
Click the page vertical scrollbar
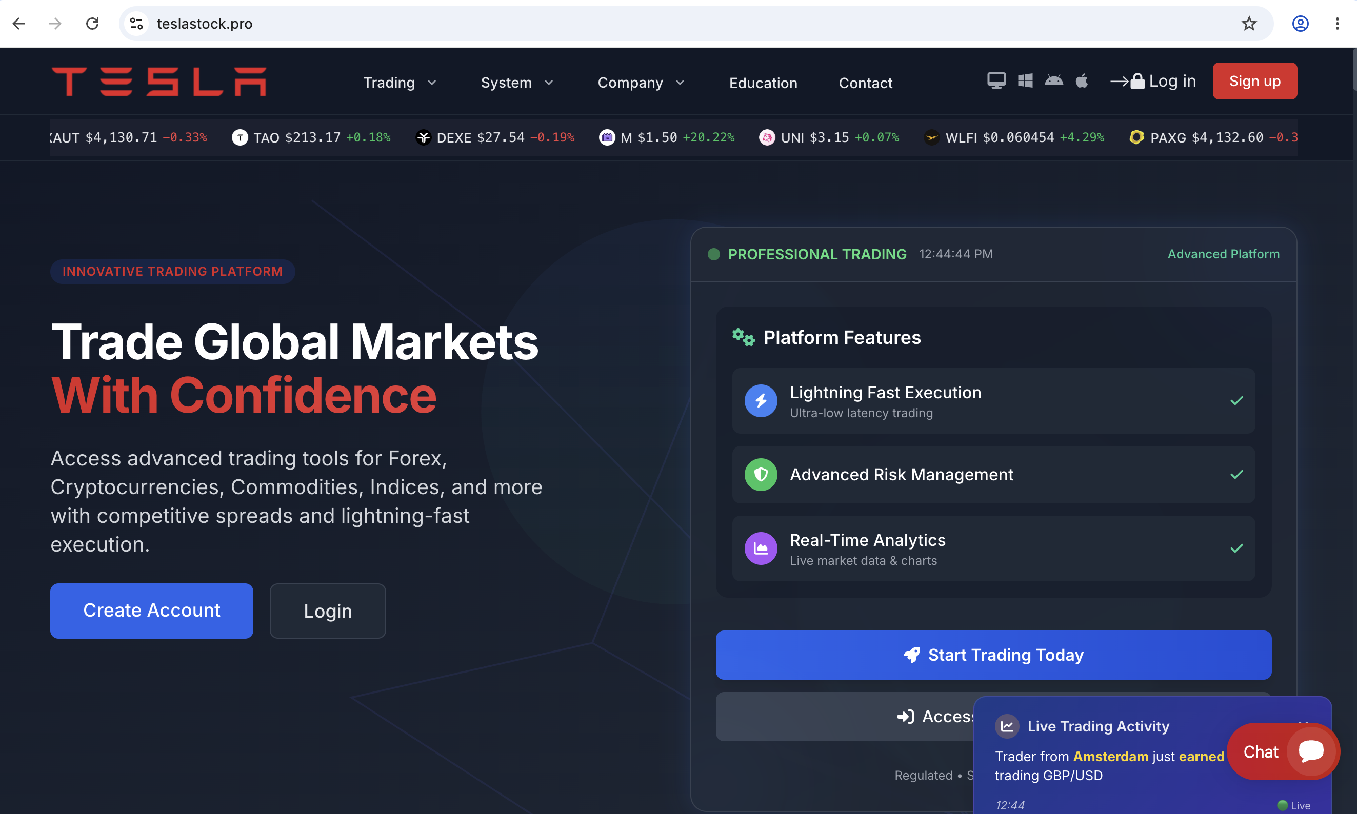1354,69
